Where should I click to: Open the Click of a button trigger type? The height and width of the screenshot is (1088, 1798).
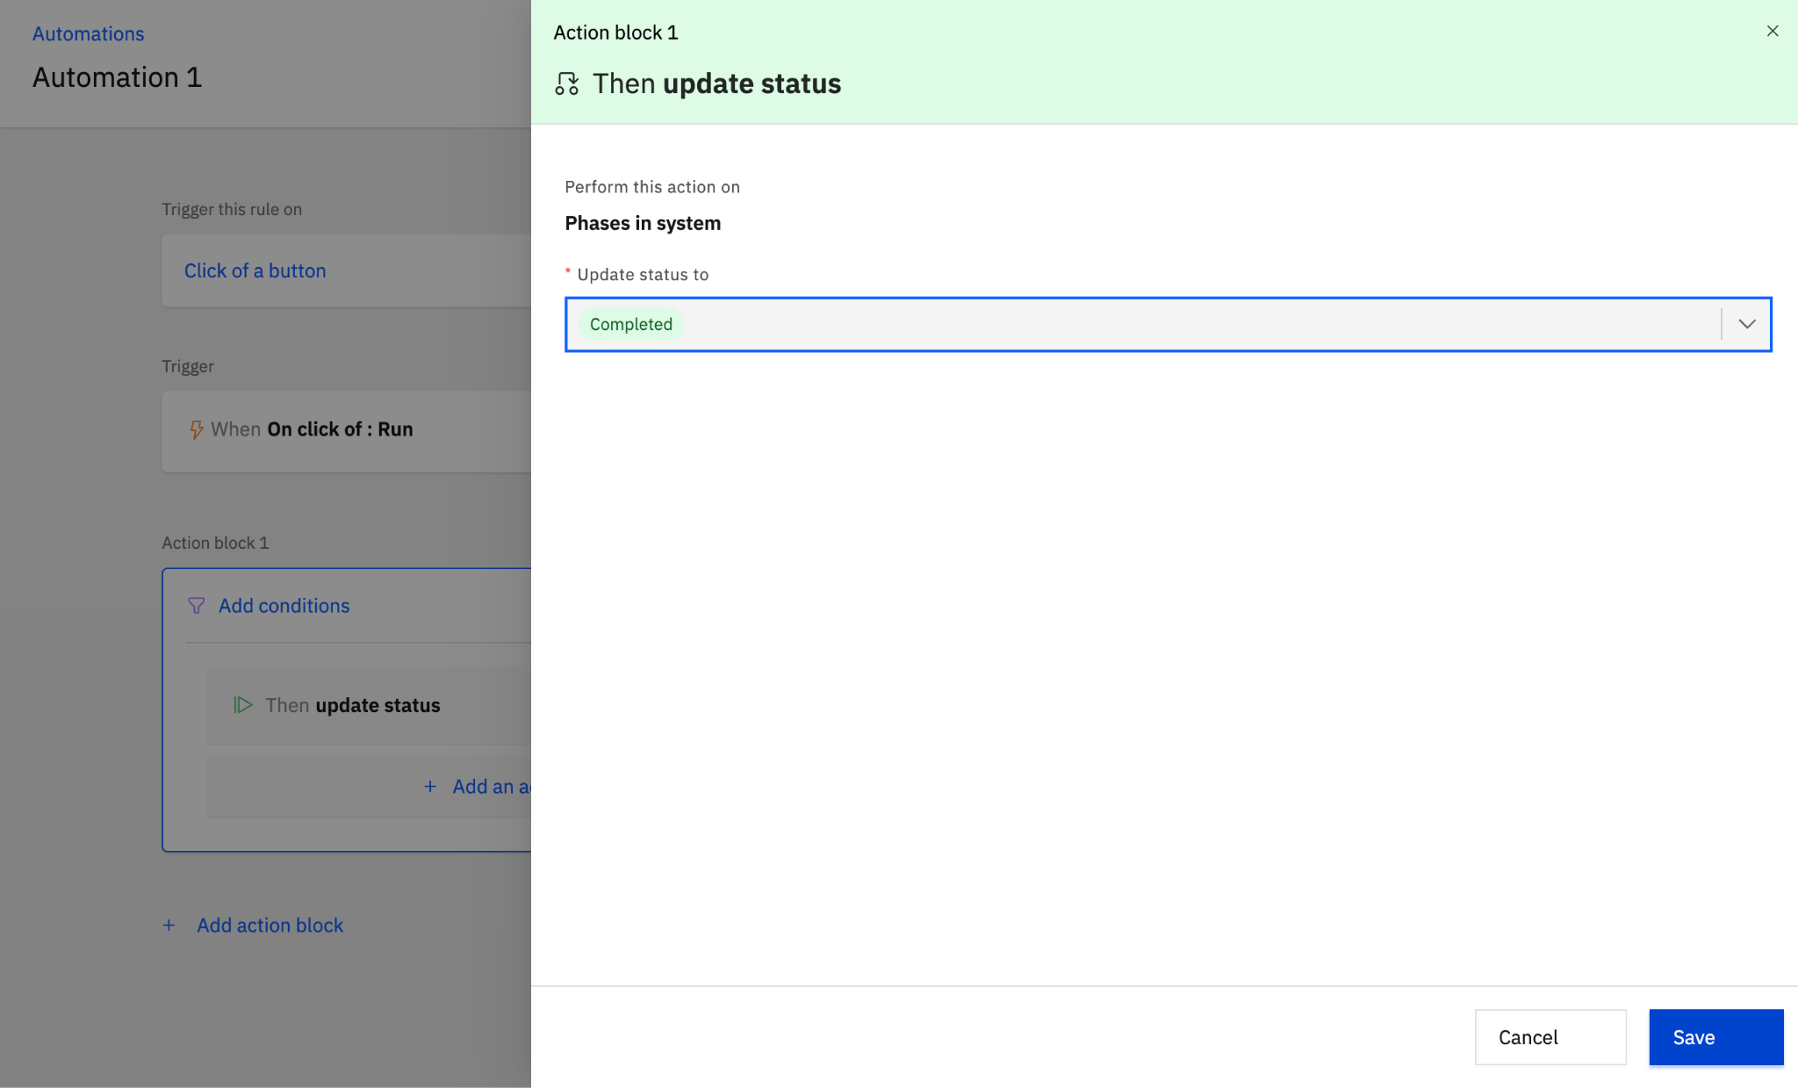click(255, 270)
